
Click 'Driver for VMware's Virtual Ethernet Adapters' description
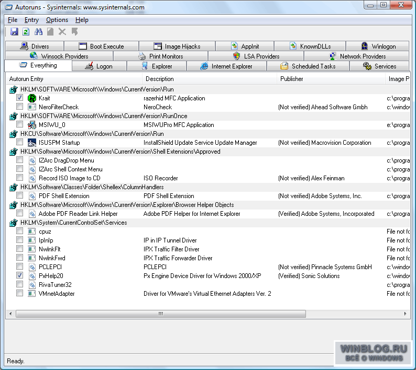point(207,294)
